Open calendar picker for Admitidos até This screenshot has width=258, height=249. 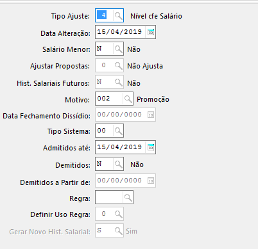(151, 147)
